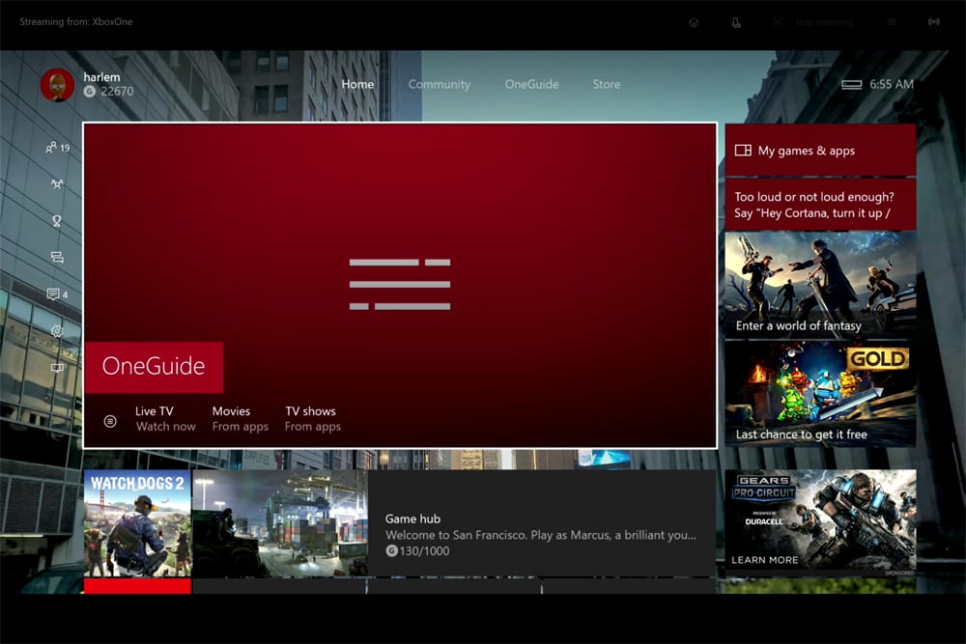Open the Store tab
The height and width of the screenshot is (644, 966).
[607, 84]
